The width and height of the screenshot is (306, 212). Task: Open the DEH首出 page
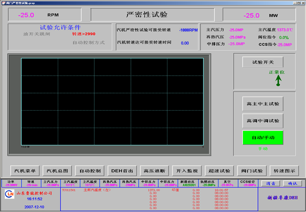tap(122, 171)
